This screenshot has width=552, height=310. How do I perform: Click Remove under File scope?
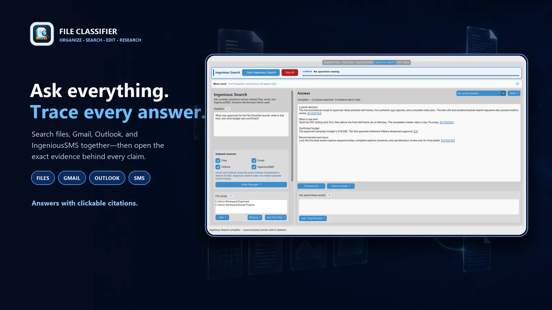point(255,217)
